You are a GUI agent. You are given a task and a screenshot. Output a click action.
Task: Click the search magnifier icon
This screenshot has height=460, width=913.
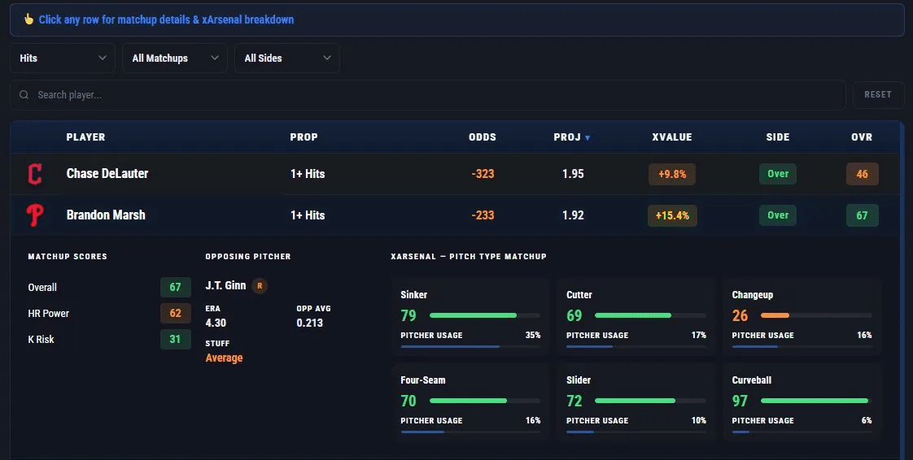click(x=24, y=95)
